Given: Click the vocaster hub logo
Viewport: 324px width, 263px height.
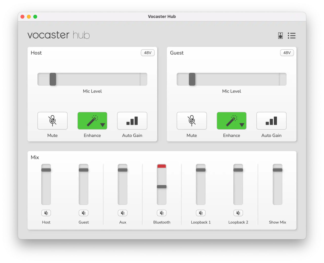Looking at the screenshot, I should point(59,35).
